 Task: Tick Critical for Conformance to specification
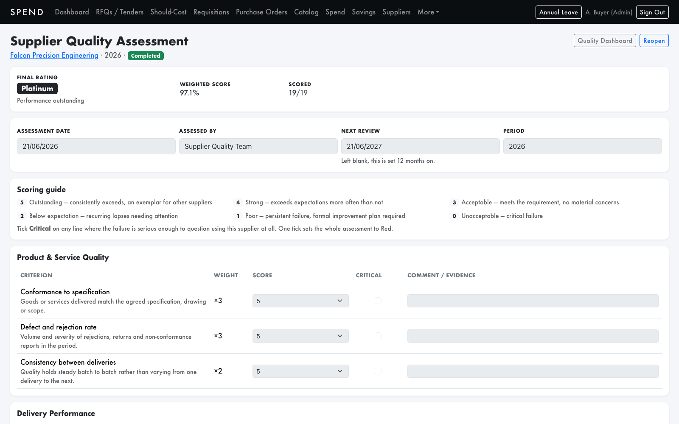(x=378, y=301)
